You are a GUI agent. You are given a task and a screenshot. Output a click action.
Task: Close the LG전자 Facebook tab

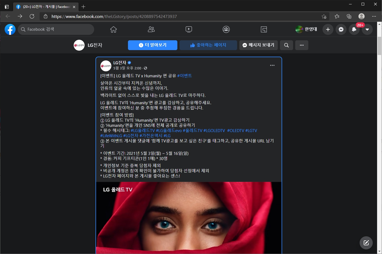(x=74, y=7)
